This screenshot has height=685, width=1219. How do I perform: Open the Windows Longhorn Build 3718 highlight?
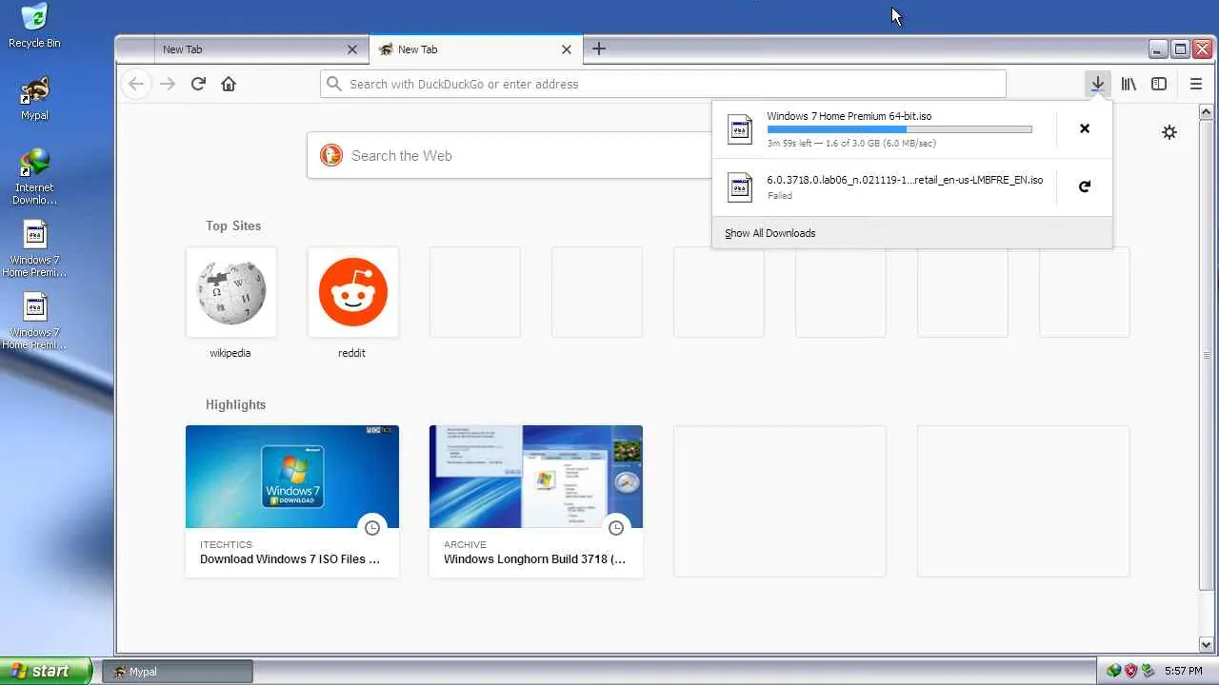point(536,500)
